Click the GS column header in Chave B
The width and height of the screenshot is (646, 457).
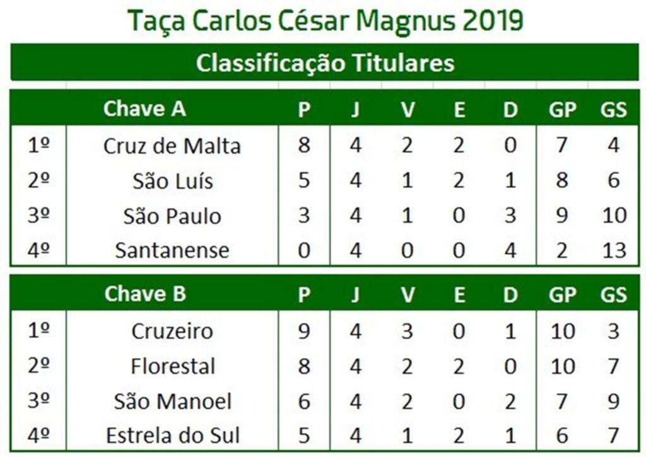point(613,294)
